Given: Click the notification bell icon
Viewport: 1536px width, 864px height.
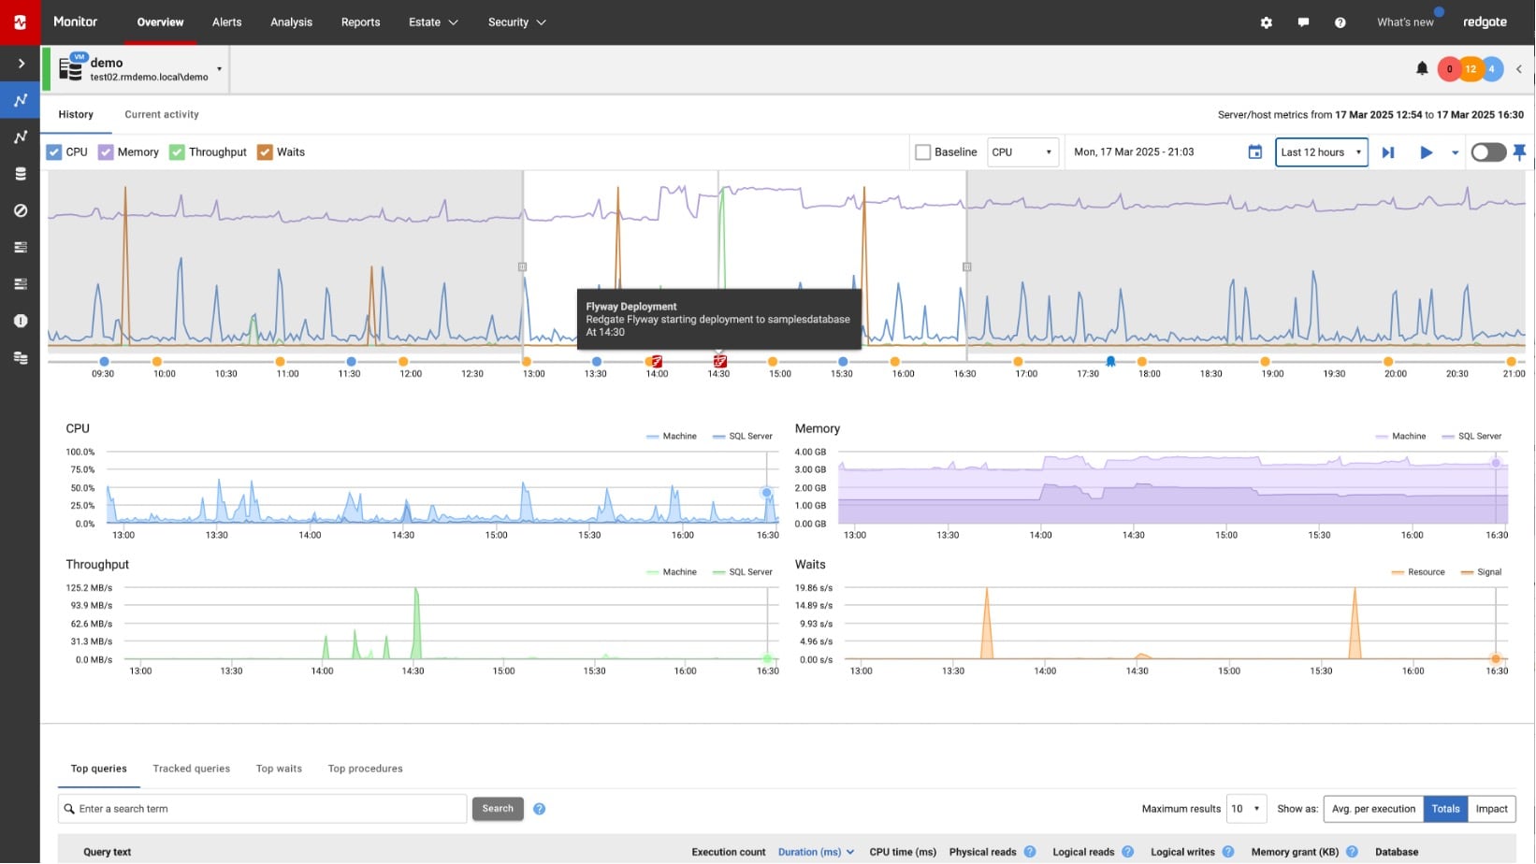Looking at the screenshot, I should 1422,68.
